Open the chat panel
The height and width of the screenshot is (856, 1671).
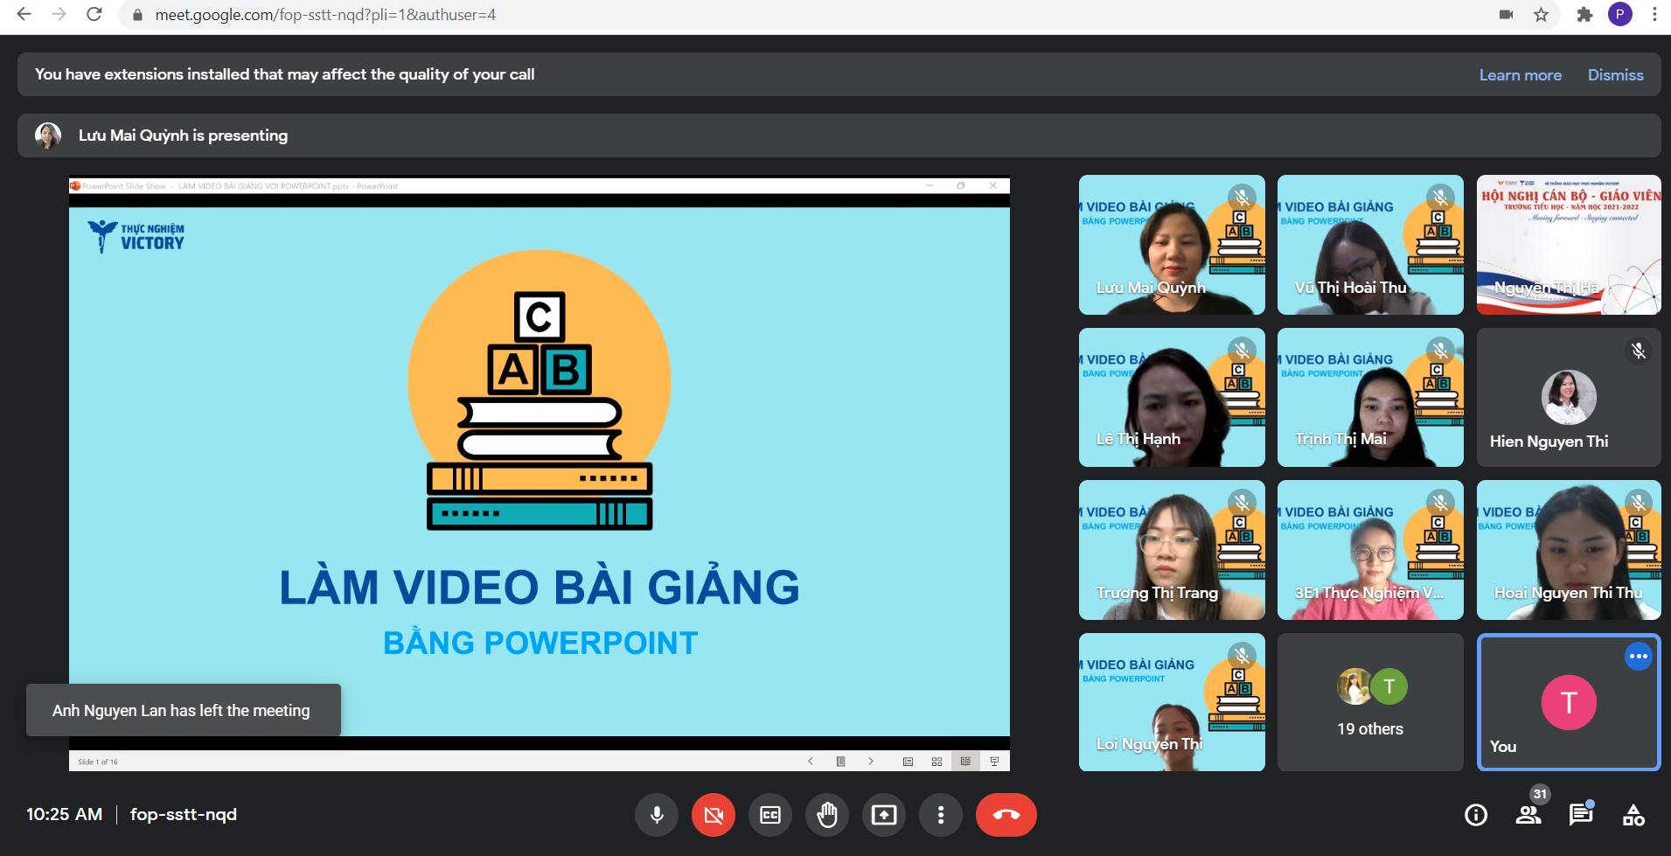point(1581,815)
